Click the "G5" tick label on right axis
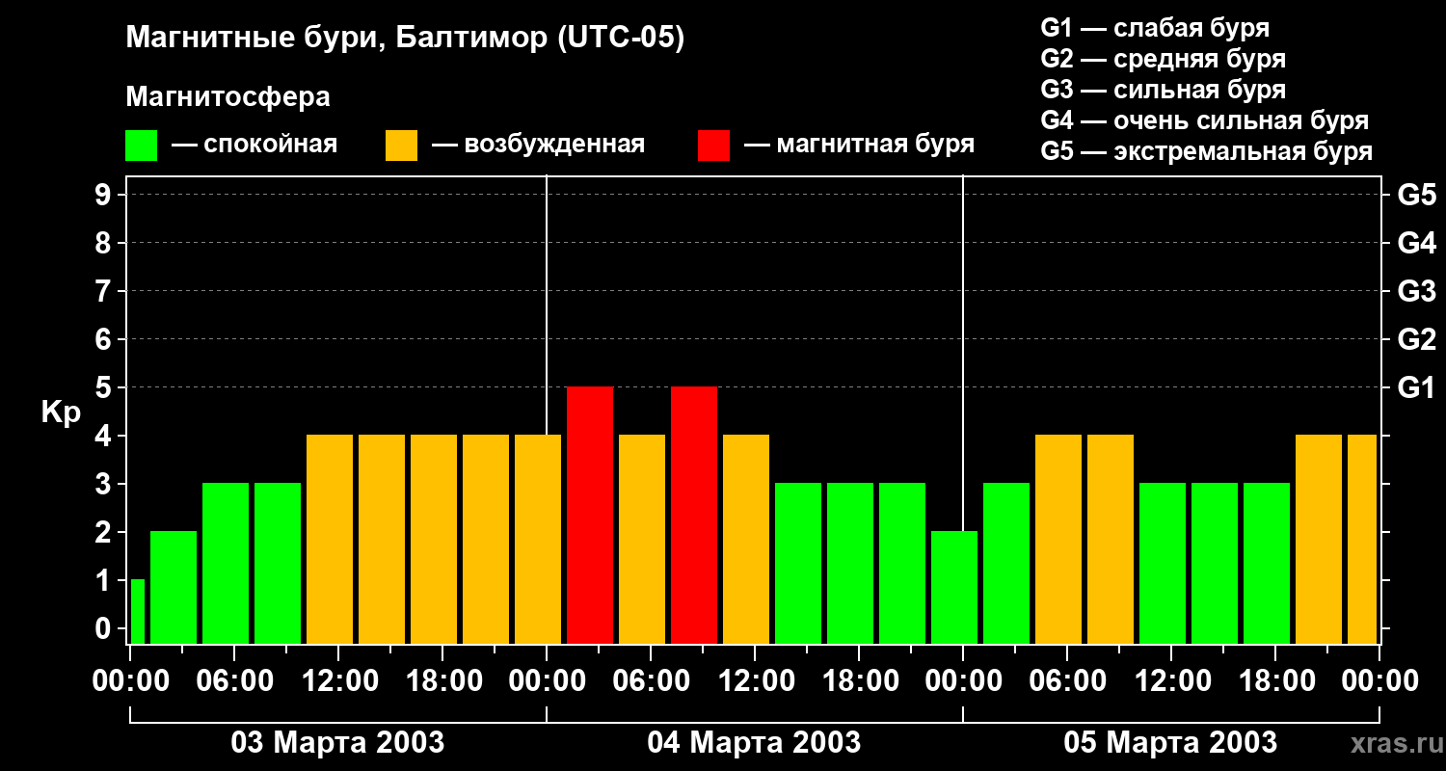 pos(1416,195)
